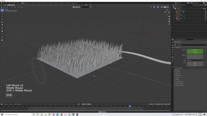The image size is (207, 116).
Task: Switch to rendered viewport shading
Action: coord(168,7)
